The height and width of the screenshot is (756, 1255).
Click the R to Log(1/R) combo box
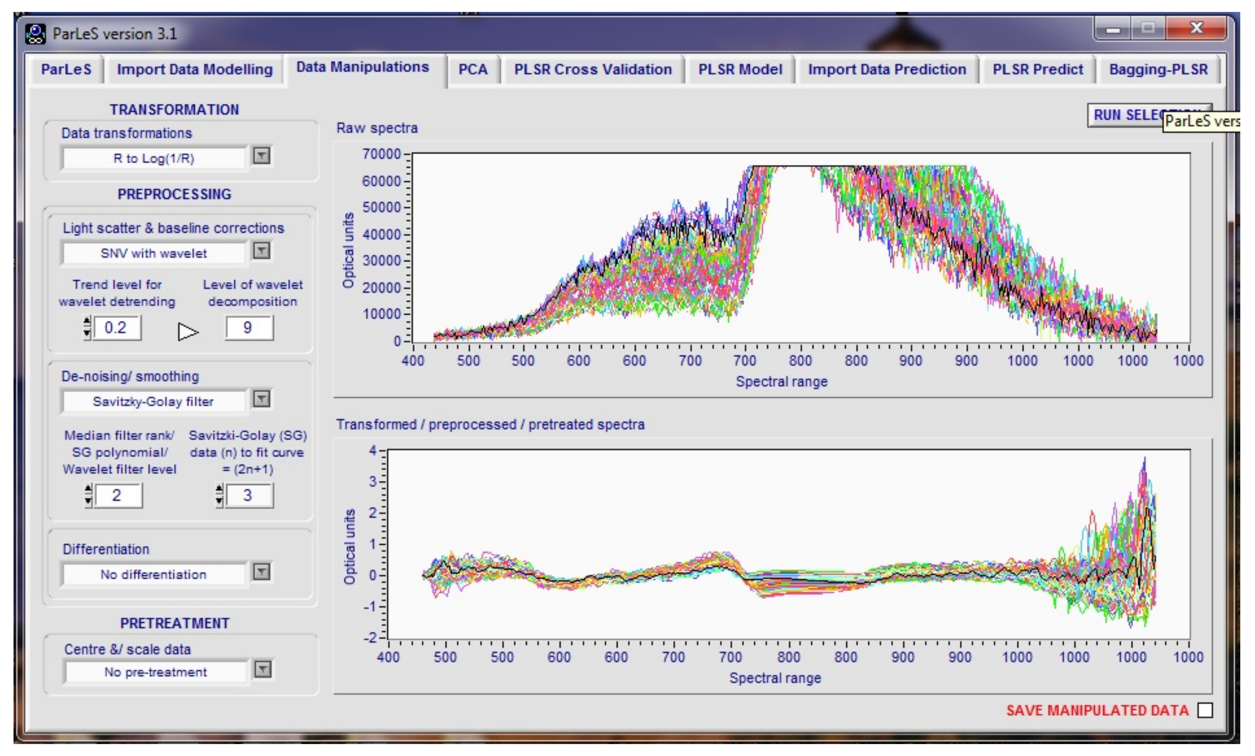pyautogui.click(x=154, y=158)
